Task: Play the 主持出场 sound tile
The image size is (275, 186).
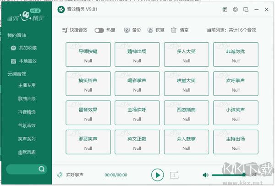Action: (x=236, y=142)
